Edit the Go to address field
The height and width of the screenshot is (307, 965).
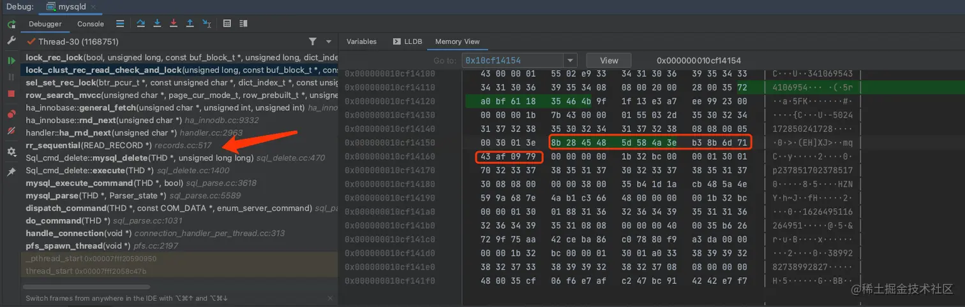click(512, 61)
